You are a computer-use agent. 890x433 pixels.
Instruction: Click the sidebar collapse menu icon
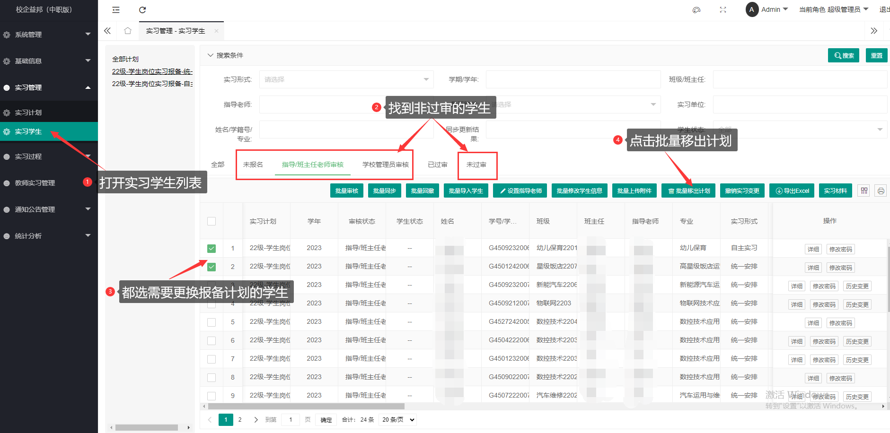click(x=116, y=10)
